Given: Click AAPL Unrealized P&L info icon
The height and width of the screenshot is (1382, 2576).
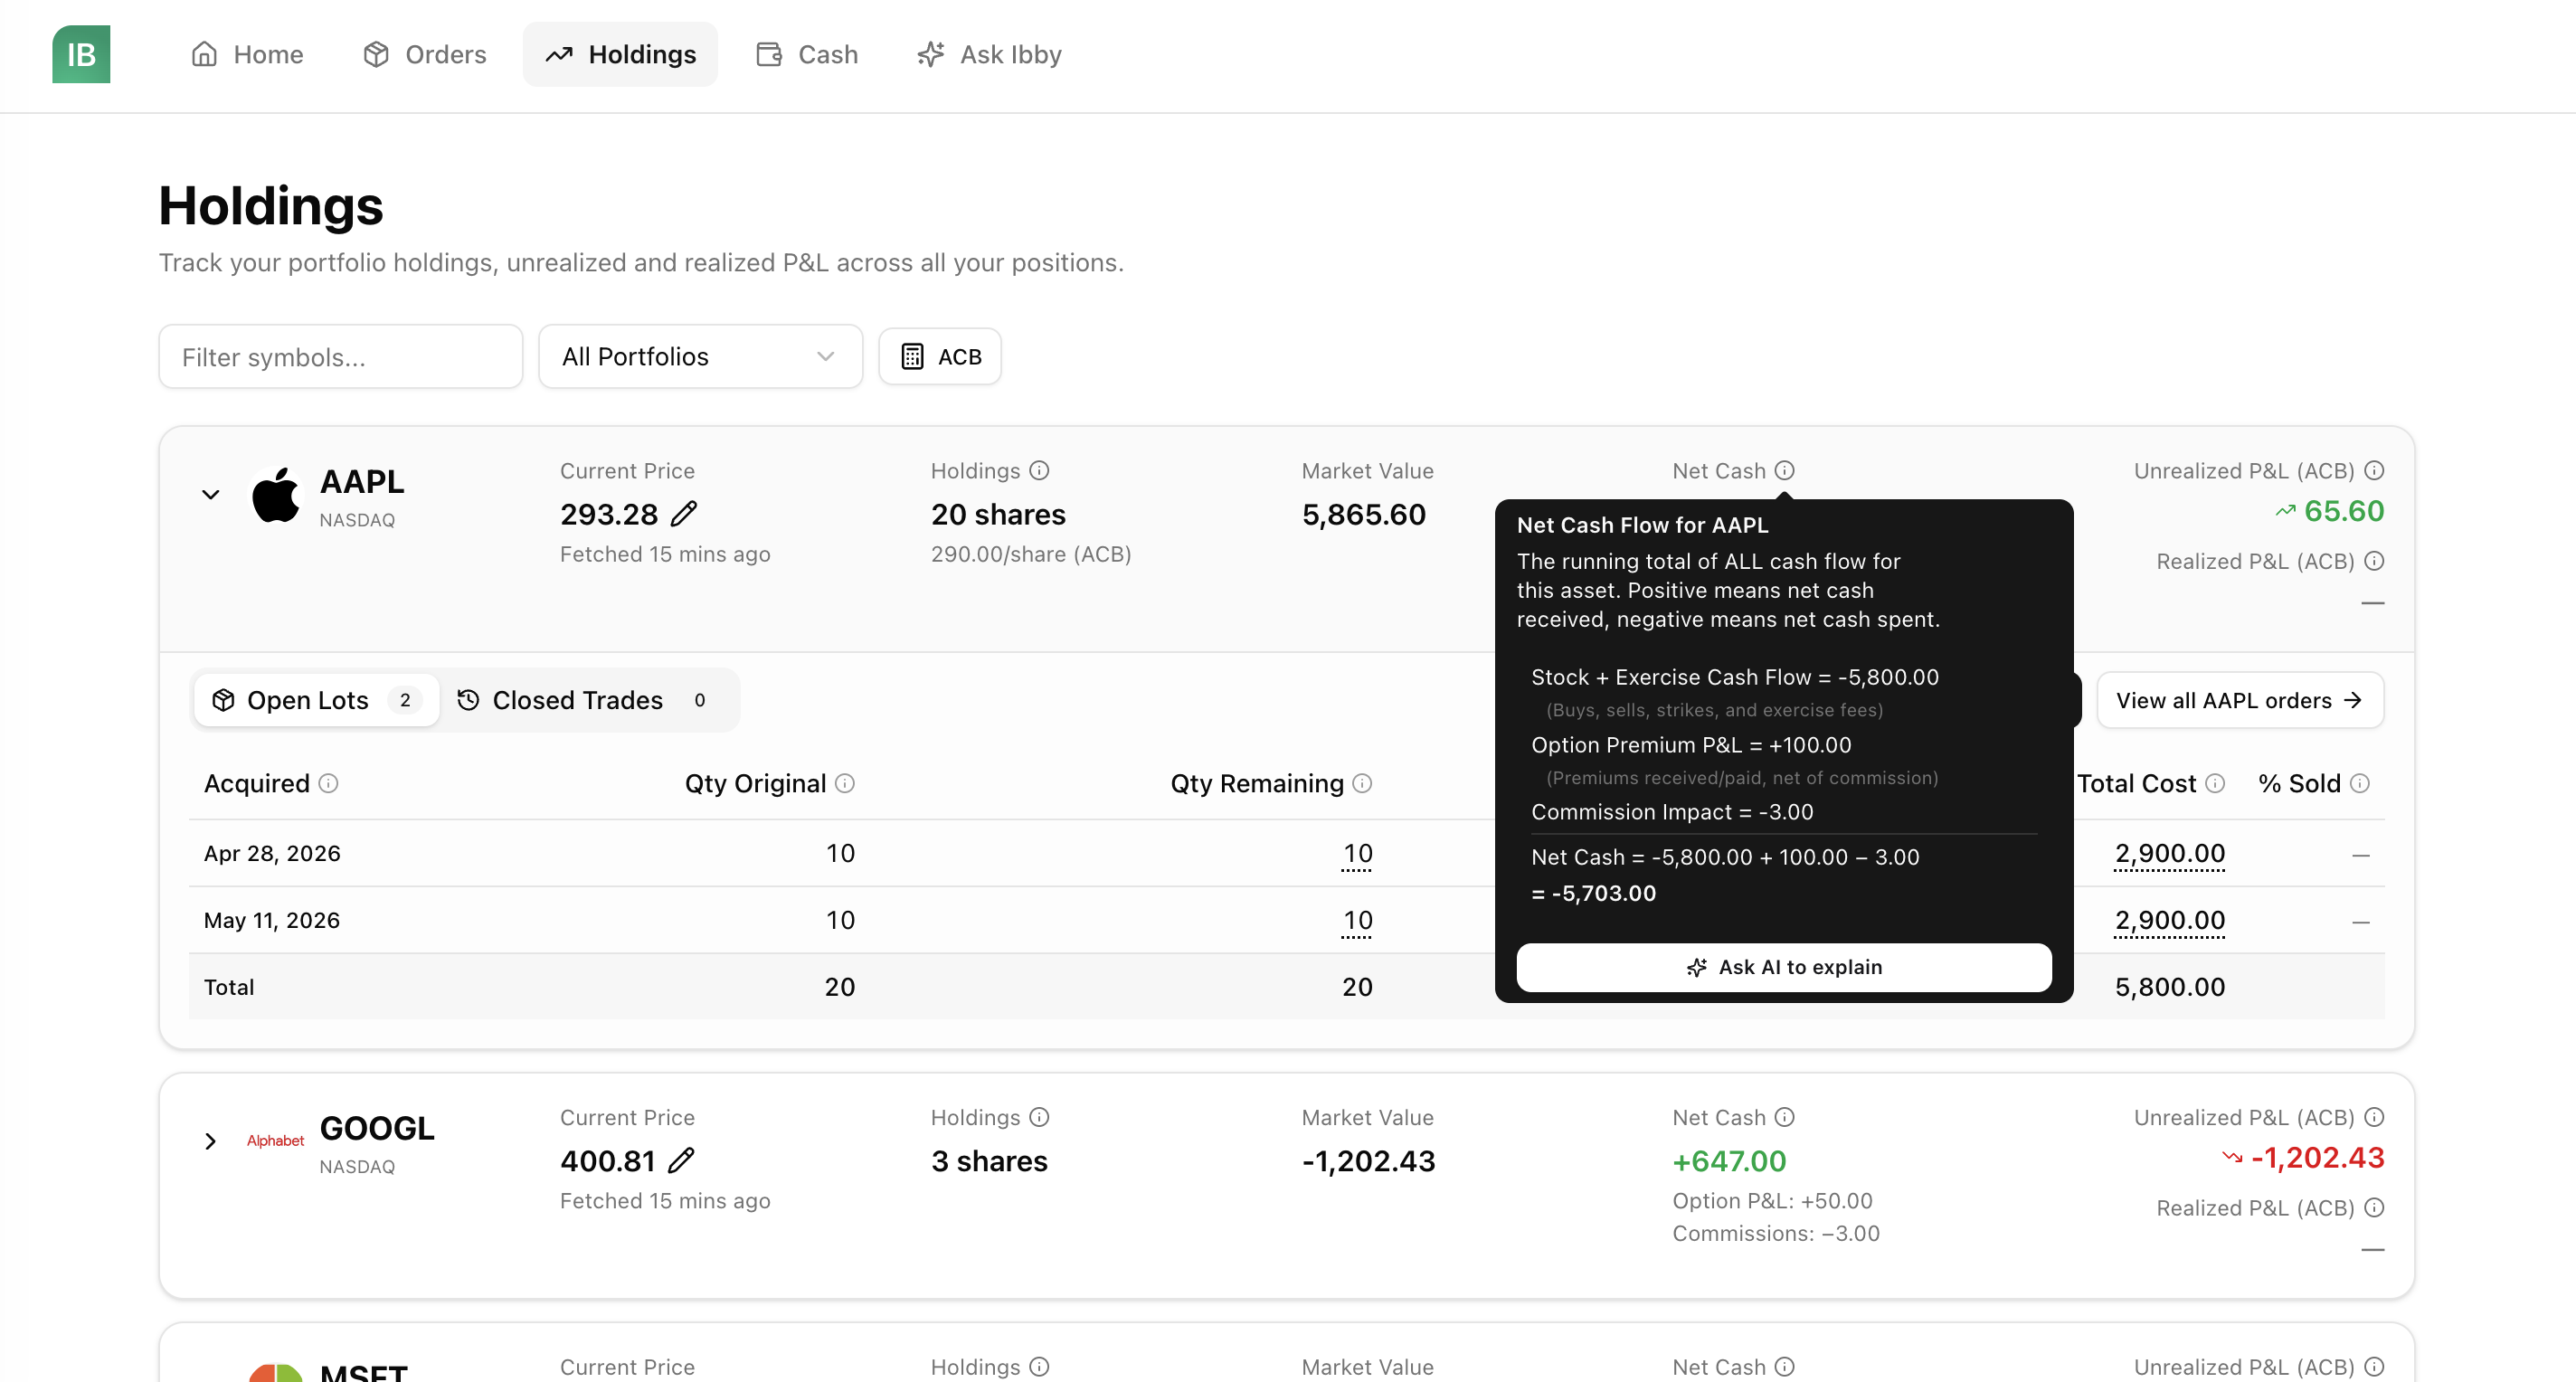Looking at the screenshot, I should 2374,470.
